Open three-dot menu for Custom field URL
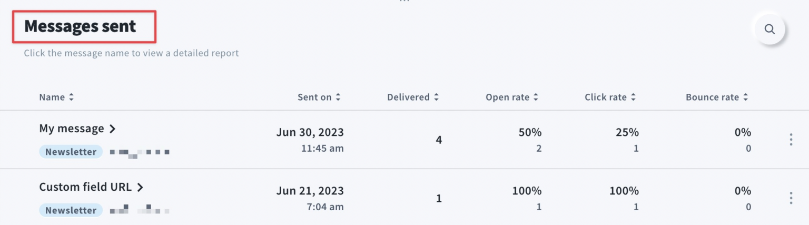Screen dimensions: 809x225 coord(791,198)
